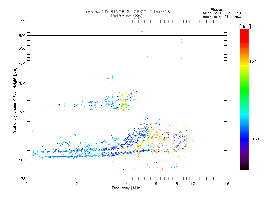Screen dimensions: 267x200
Task: Click colorbar tick label '0'
Action: tap(250, 100)
